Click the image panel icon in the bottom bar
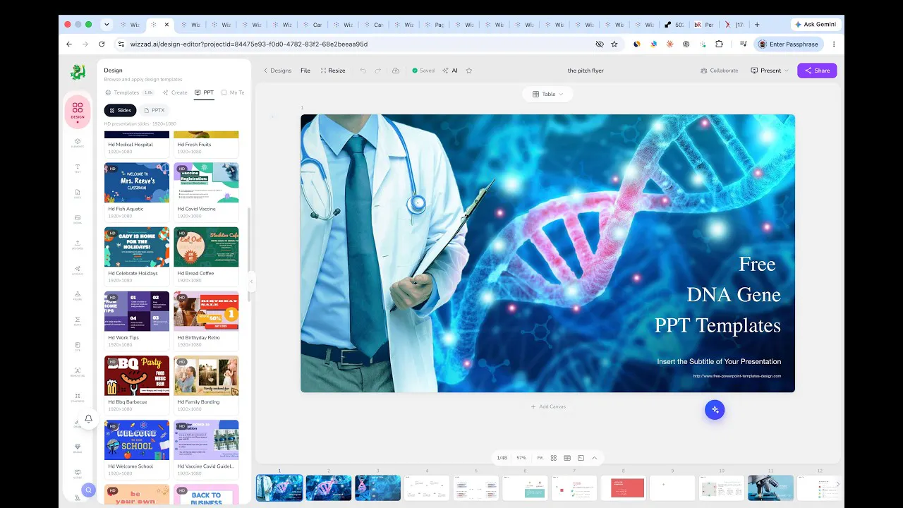The image size is (903, 508). 581,458
